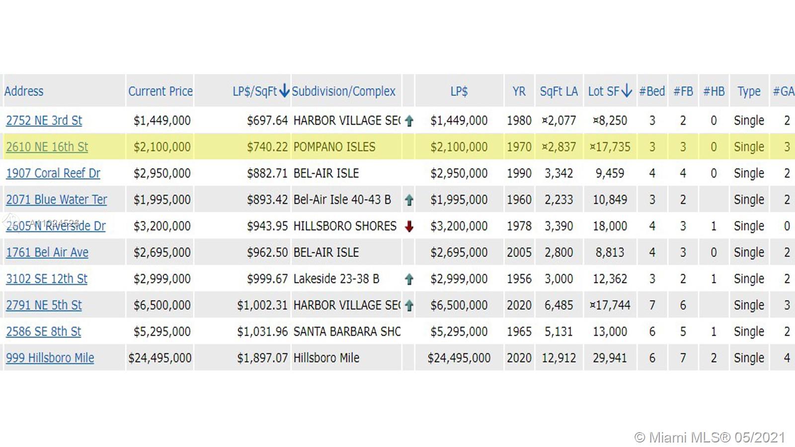The height and width of the screenshot is (447, 795).
Task: Sort table by Address column header
Action: pos(24,91)
